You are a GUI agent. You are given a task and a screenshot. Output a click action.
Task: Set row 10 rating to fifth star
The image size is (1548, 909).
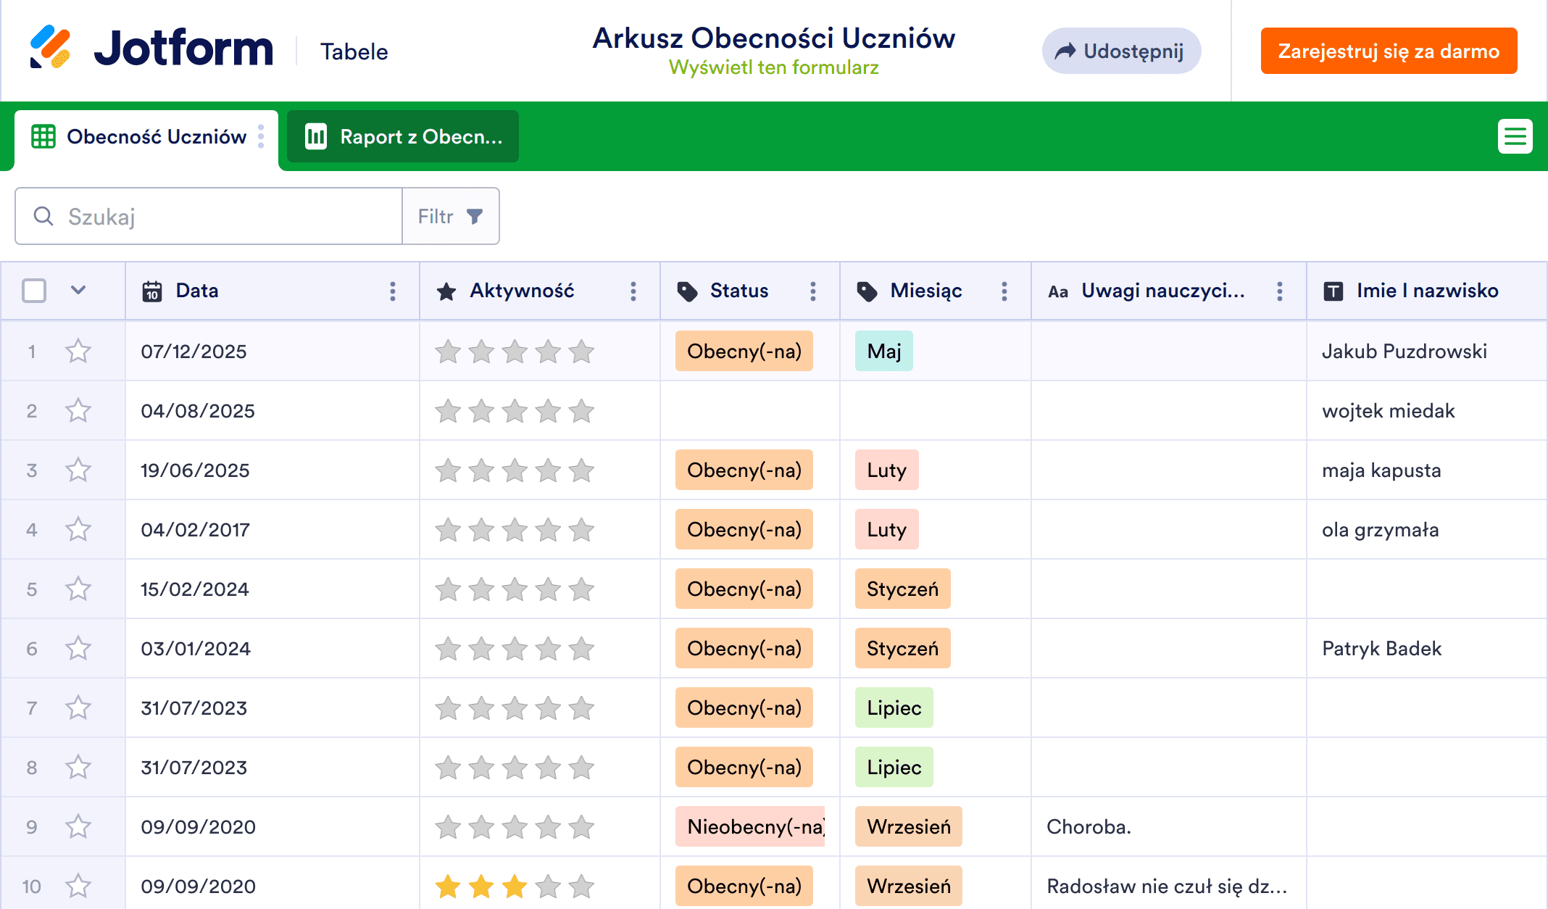tap(581, 887)
